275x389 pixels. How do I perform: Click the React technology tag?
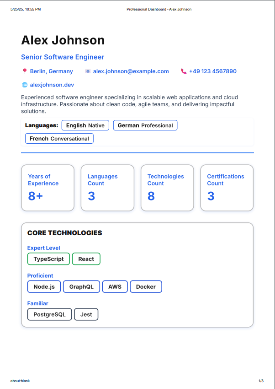pos(86,259)
